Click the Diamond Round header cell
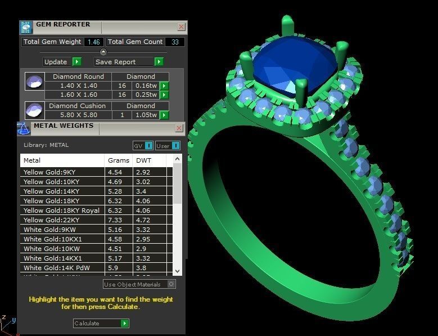 click(78, 77)
